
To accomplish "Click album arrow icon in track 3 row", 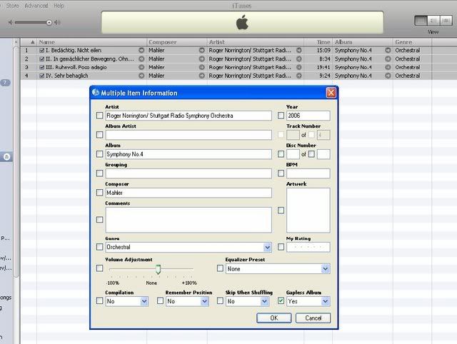I will [388, 67].
